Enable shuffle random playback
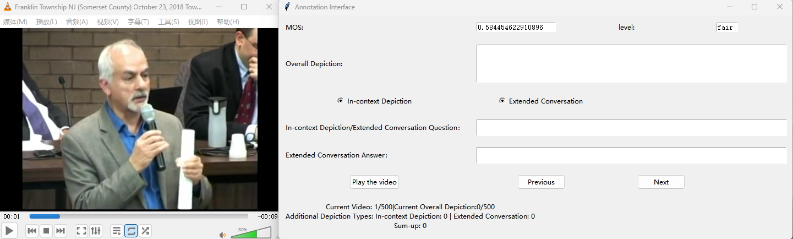The image size is (793, 239). click(145, 231)
